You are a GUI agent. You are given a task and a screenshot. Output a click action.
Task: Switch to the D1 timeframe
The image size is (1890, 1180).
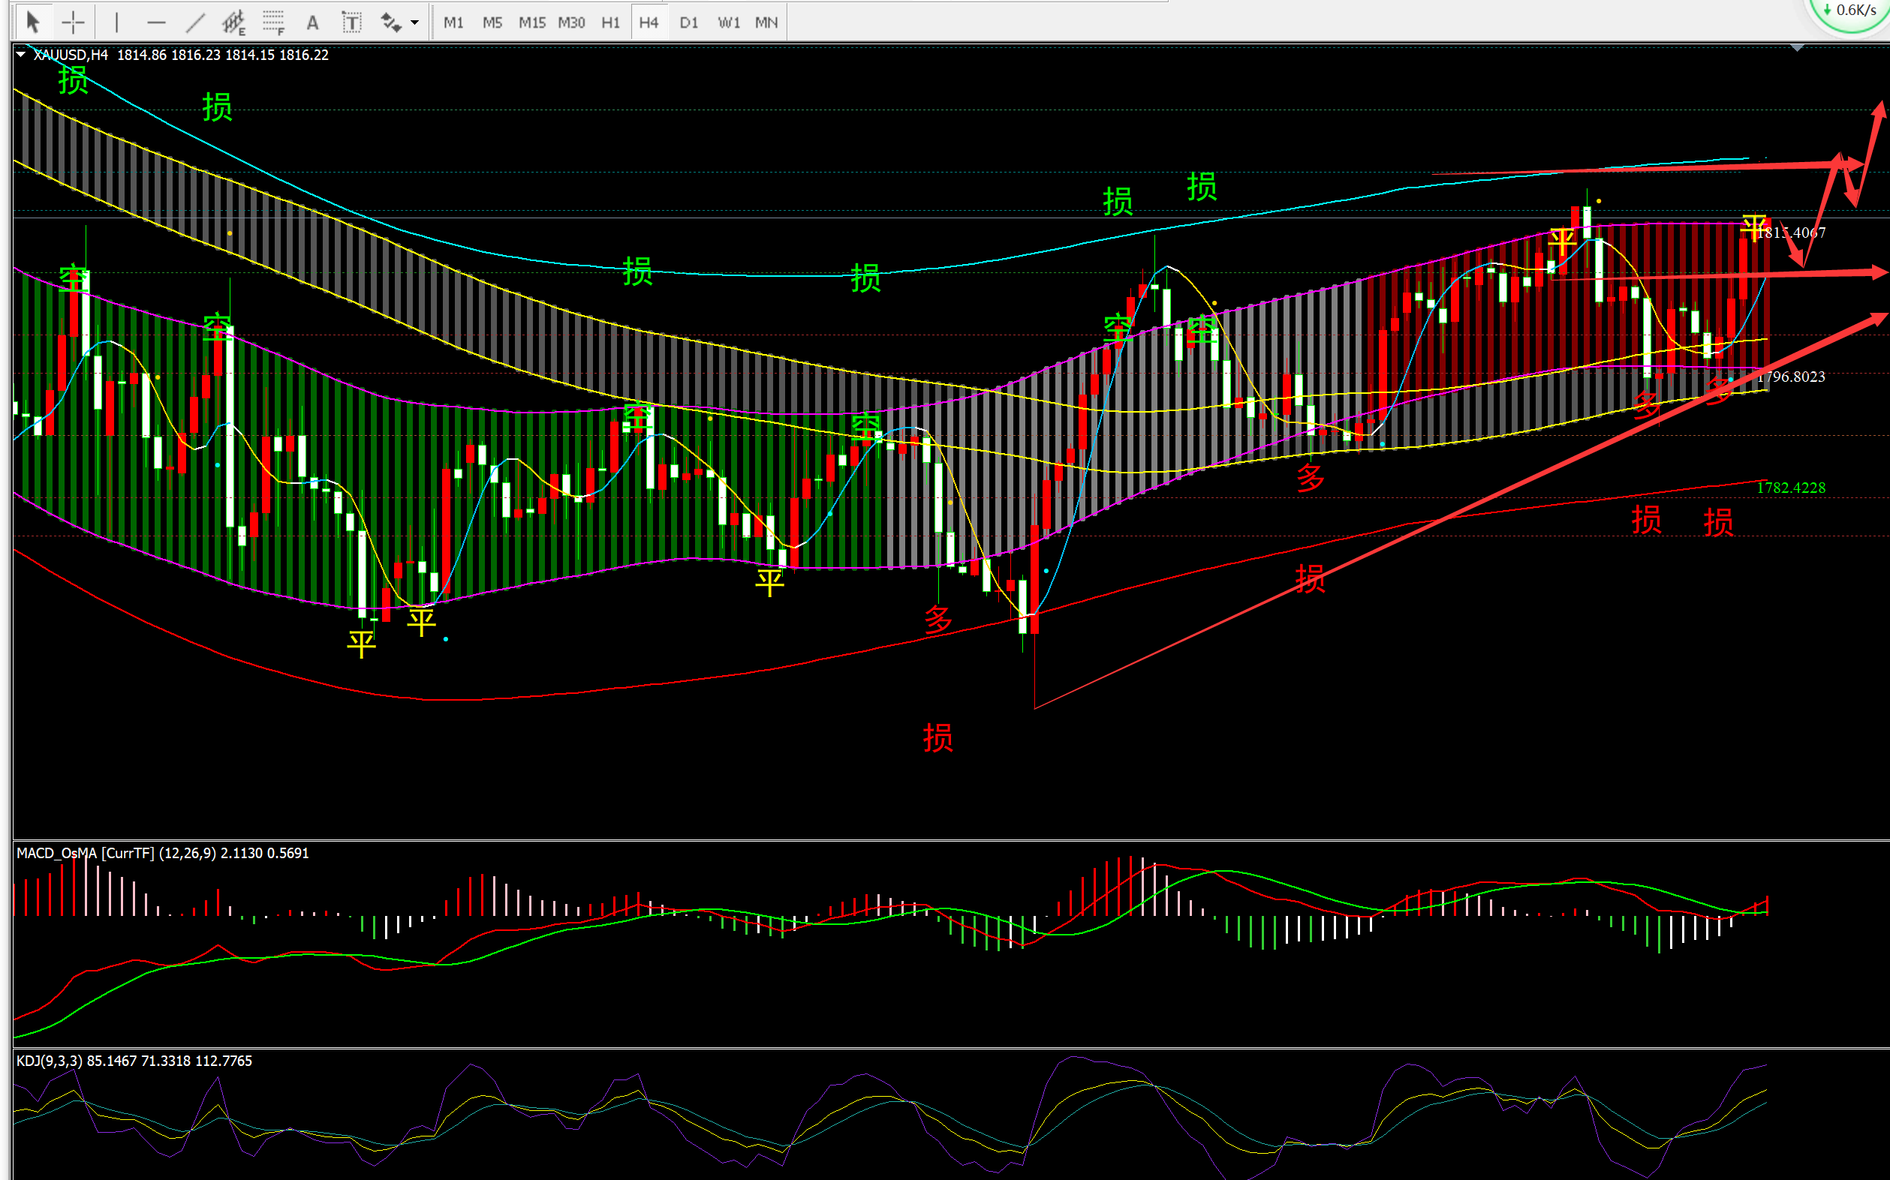pyautogui.click(x=688, y=23)
